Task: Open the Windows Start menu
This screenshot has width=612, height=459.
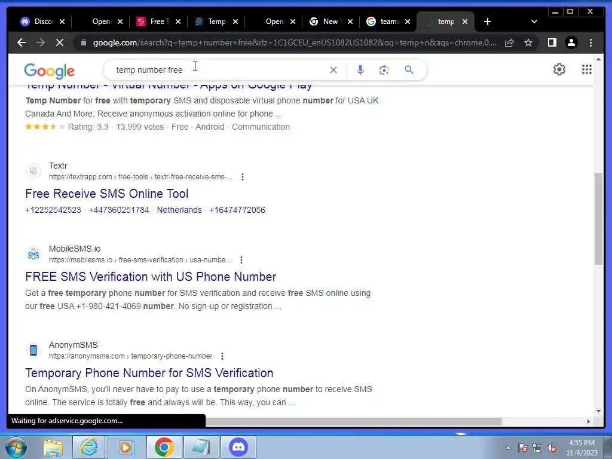Action: [16, 447]
